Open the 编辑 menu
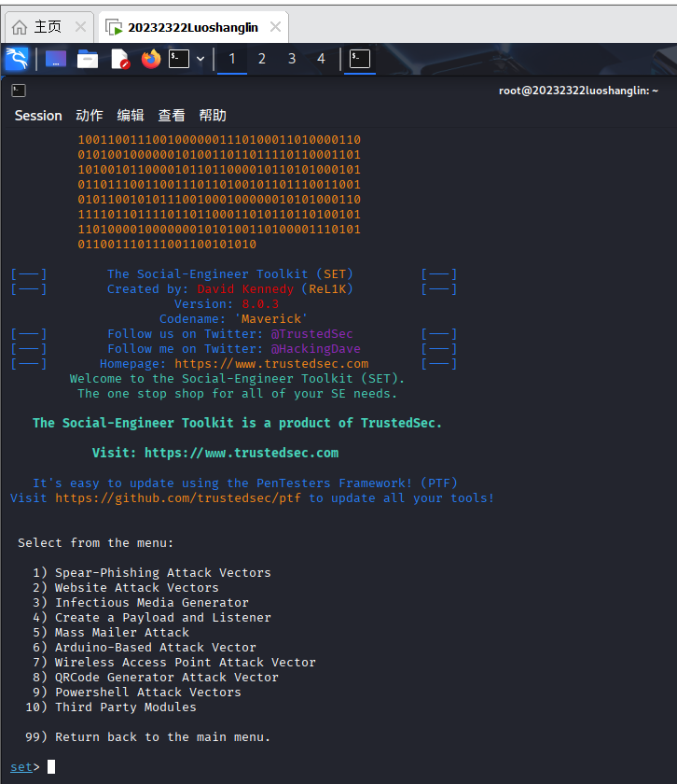 131,116
